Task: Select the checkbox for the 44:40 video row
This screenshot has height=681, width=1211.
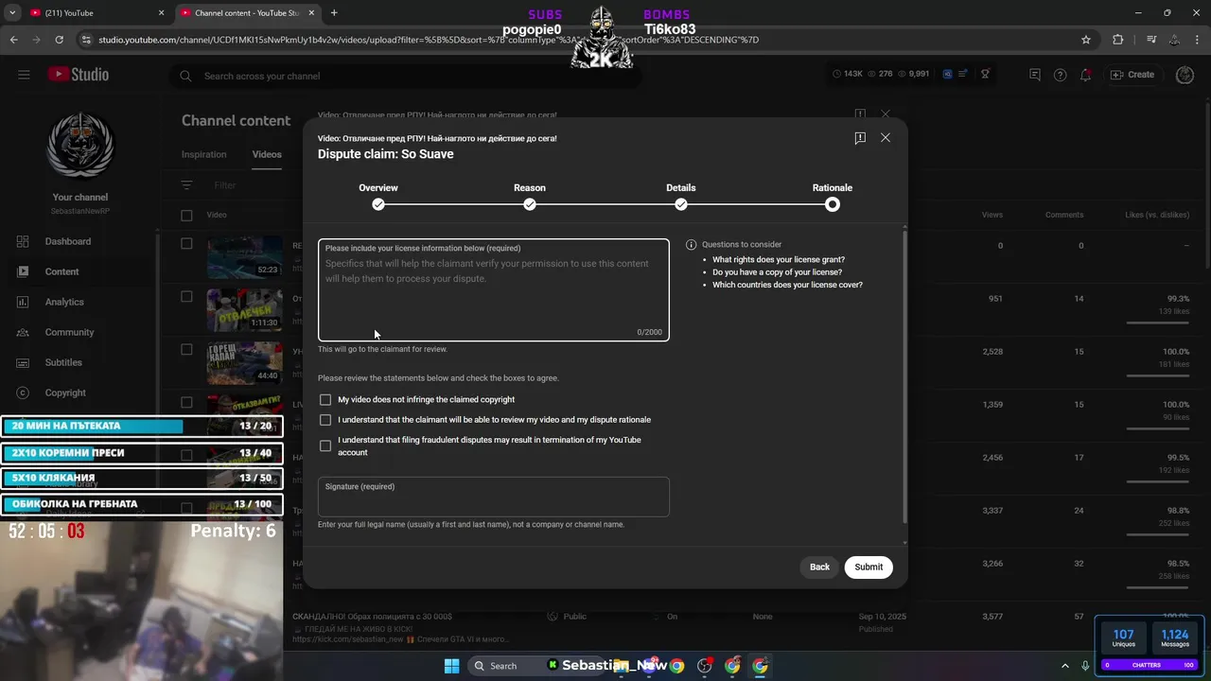Action: (186, 350)
